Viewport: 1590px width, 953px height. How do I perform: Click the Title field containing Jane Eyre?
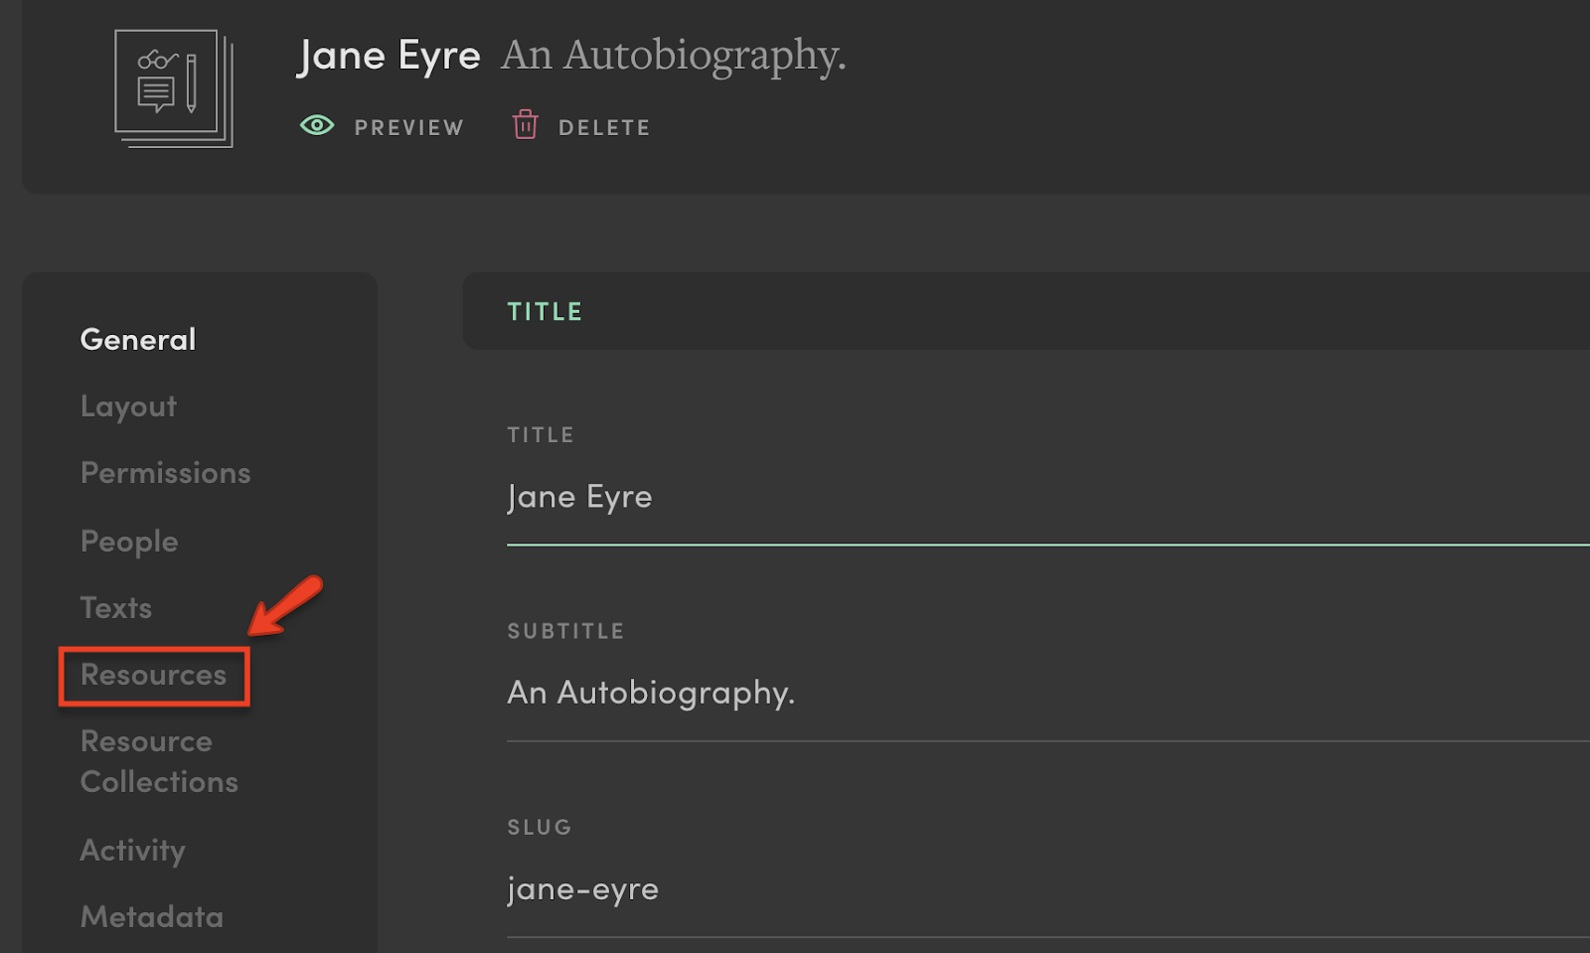(579, 497)
